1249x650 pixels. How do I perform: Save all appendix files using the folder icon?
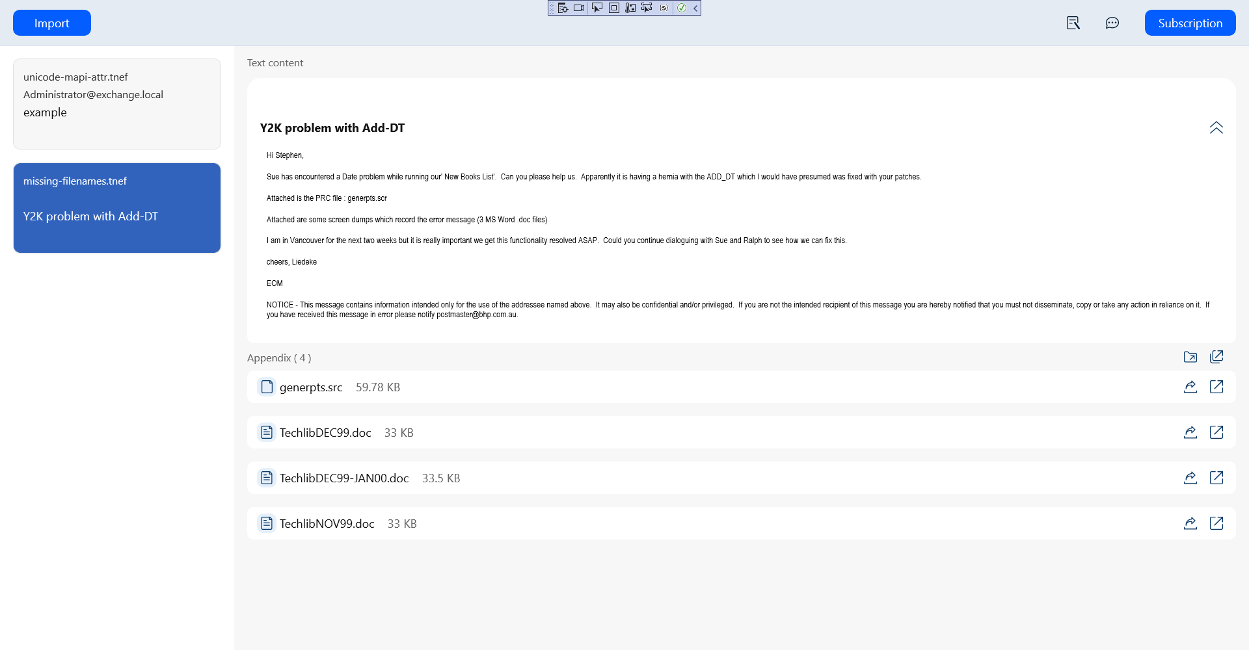tap(1190, 357)
